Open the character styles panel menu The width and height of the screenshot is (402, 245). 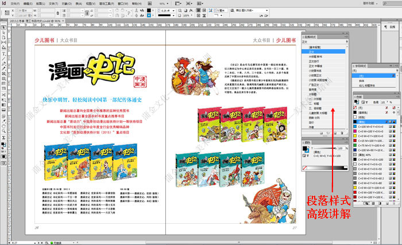tap(396, 66)
